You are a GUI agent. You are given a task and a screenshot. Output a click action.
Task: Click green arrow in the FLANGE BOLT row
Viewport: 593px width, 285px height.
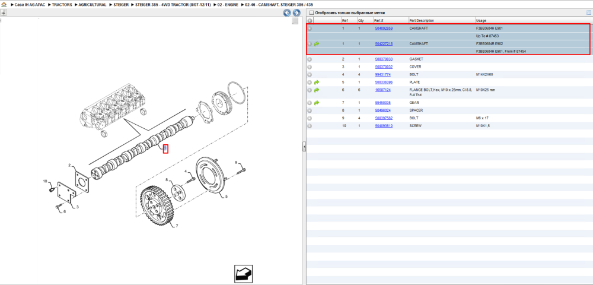coord(317,90)
